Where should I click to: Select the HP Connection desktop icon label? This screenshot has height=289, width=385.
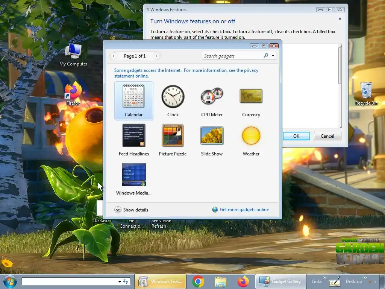[x=132, y=224]
